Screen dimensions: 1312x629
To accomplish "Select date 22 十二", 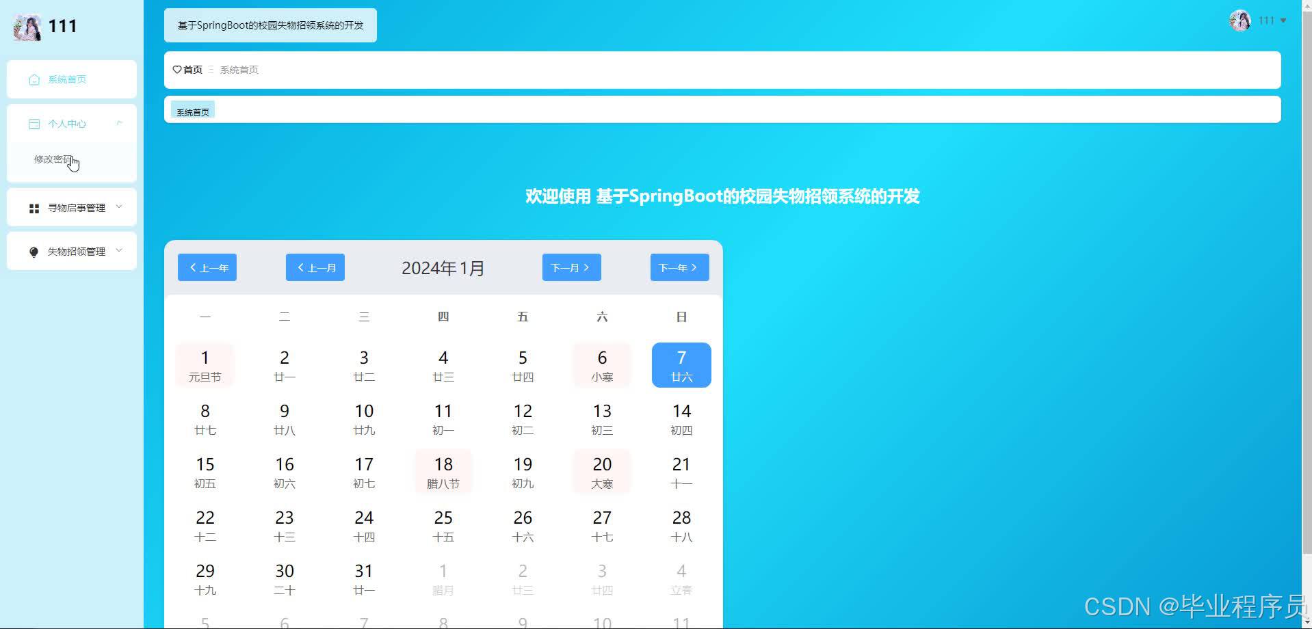I will (x=205, y=525).
